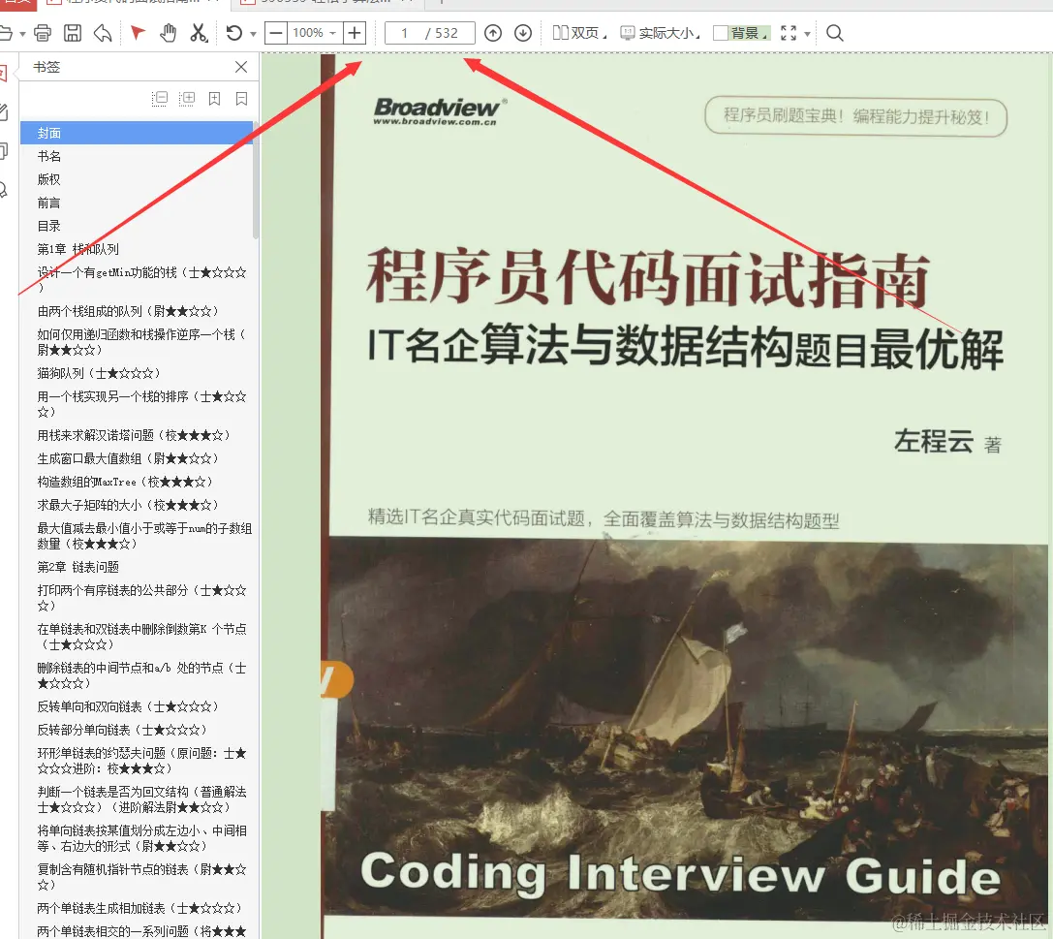Screen dimensions: 1053x939
Task: Enter full screen mode icon
Action: (x=790, y=32)
